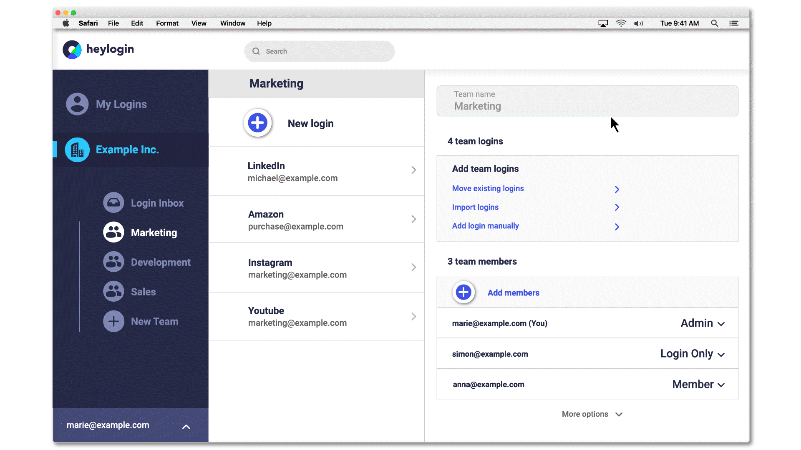Click the New login label
The width and height of the screenshot is (801, 450).
click(x=311, y=124)
